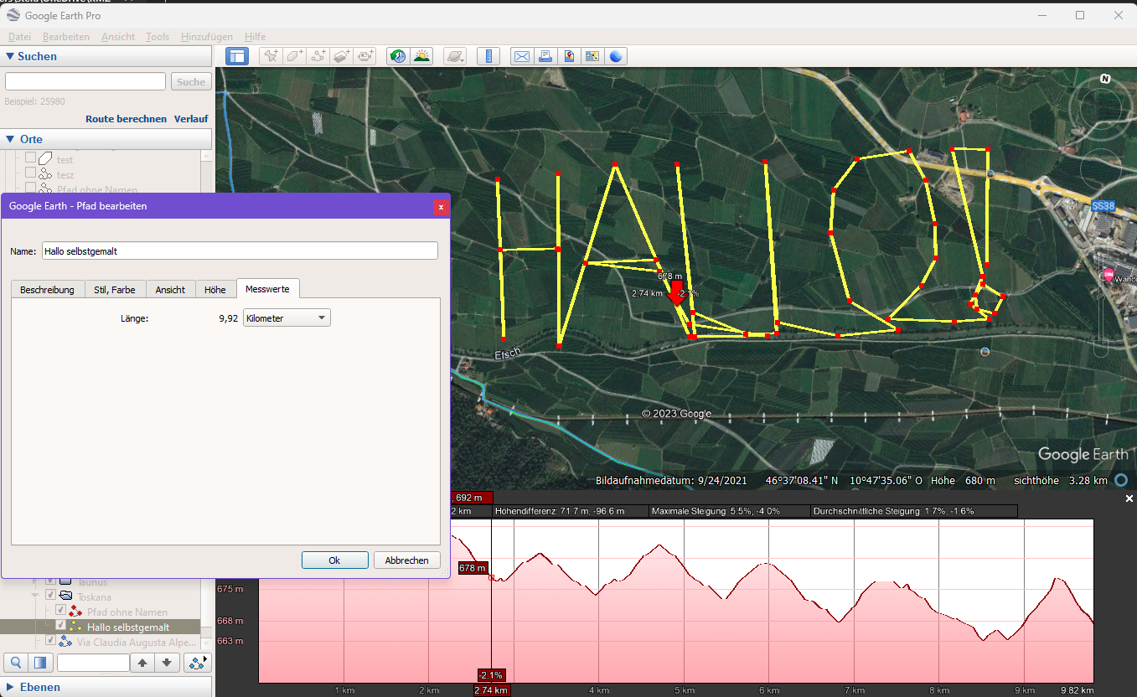Collapse the Toskana folder tree arrow

[x=37, y=596]
